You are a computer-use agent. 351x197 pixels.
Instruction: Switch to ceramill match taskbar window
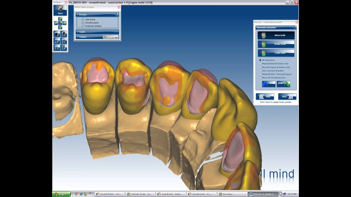(x=201, y=194)
